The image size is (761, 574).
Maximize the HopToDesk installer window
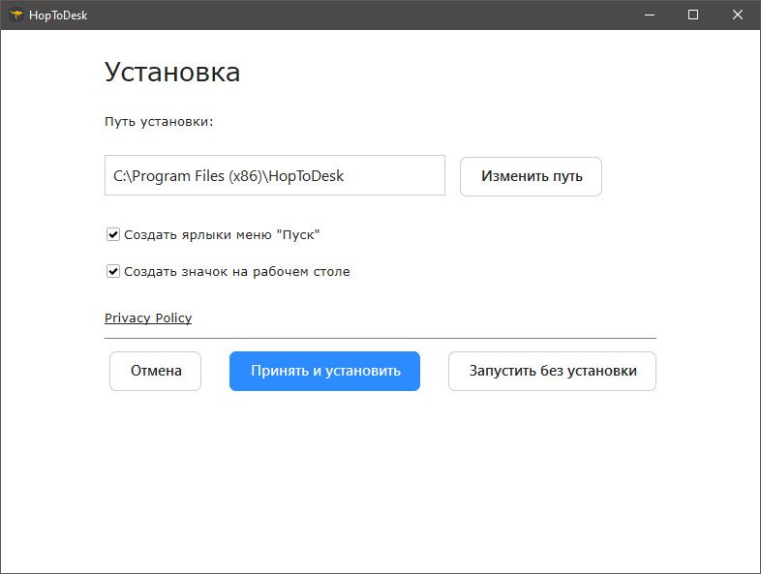pyautogui.click(x=693, y=15)
